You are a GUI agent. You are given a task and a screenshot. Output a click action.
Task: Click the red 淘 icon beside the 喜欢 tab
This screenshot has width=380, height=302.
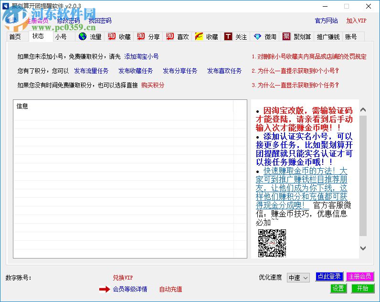170,36
